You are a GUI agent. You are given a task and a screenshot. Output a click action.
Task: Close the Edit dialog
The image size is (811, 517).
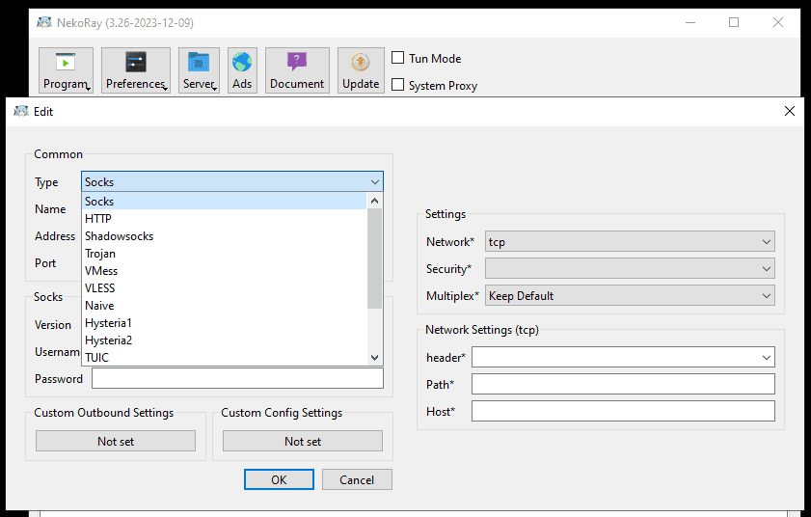click(x=789, y=111)
